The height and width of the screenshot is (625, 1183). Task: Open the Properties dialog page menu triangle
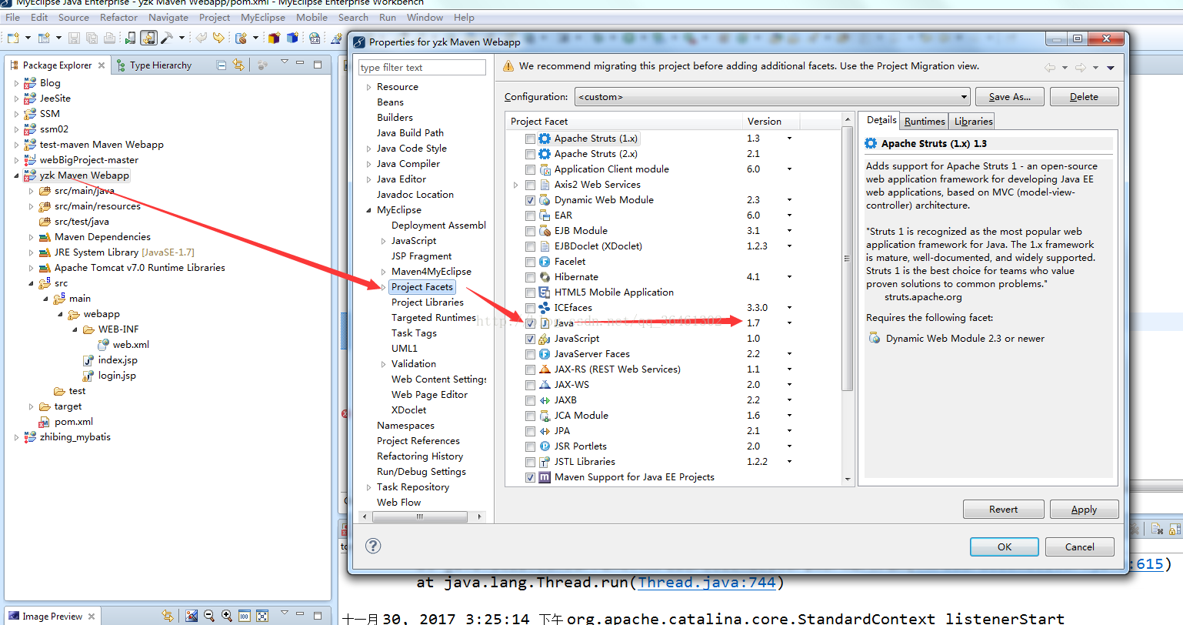pyautogui.click(x=1111, y=68)
